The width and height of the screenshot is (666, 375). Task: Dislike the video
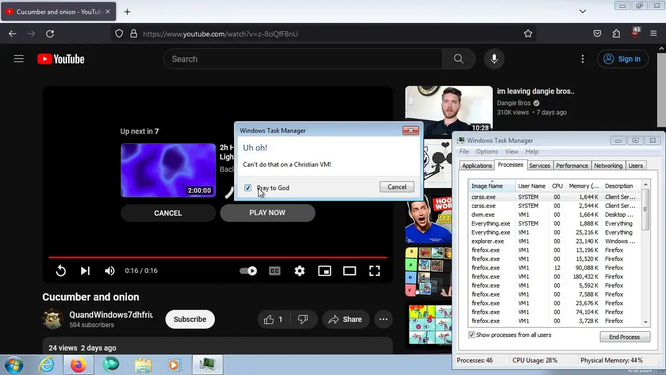303,319
